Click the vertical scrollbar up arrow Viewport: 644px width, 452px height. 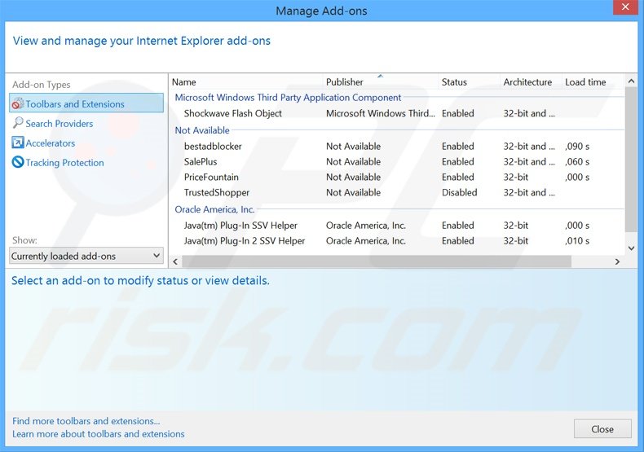(631, 81)
